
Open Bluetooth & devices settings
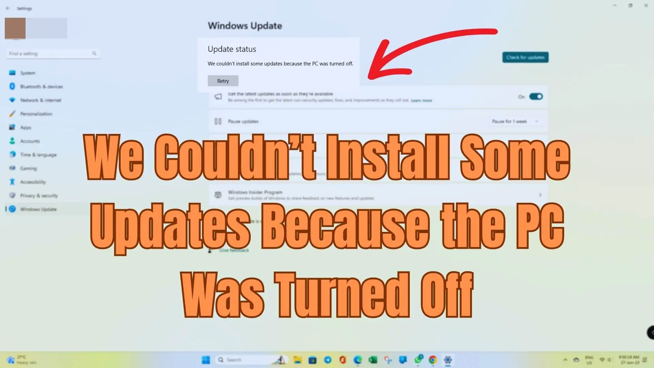(41, 86)
